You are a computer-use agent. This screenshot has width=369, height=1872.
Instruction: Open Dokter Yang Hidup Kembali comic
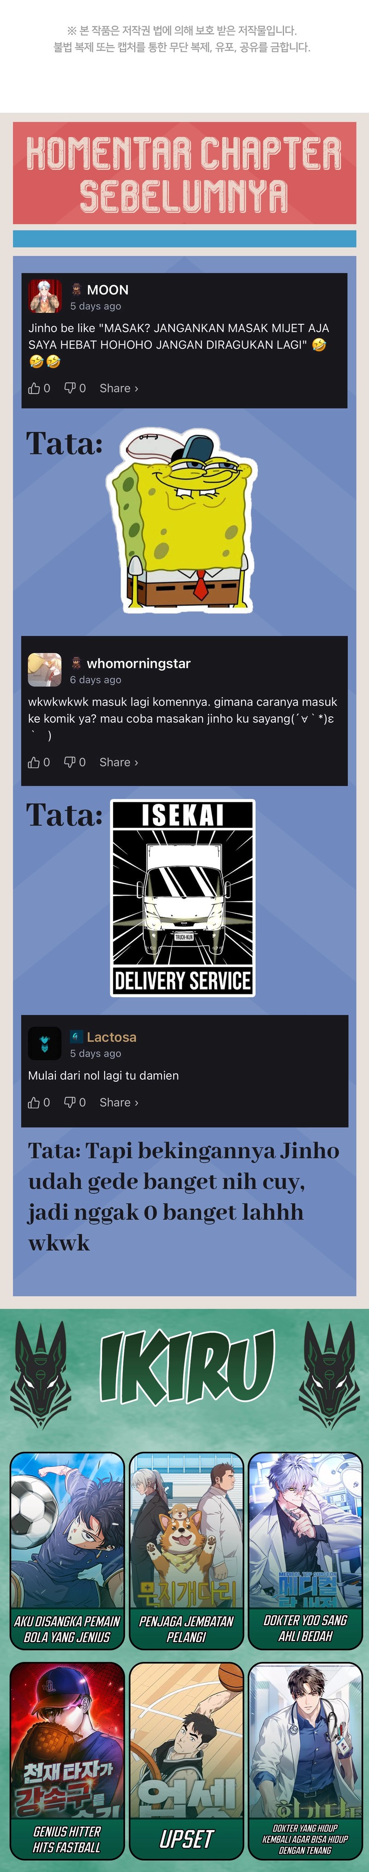coord(305,1760)
